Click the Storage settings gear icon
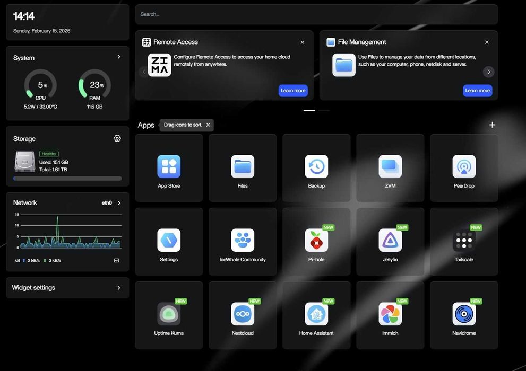 [117, 138]
